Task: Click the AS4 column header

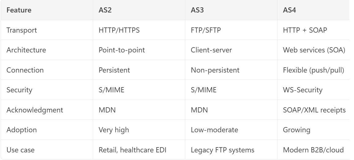Action: (x=289, y=10)
